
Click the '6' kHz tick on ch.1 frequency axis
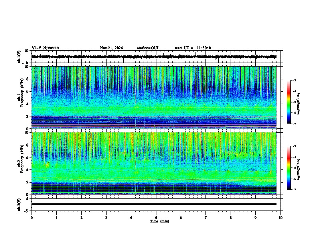pos(28,91)
